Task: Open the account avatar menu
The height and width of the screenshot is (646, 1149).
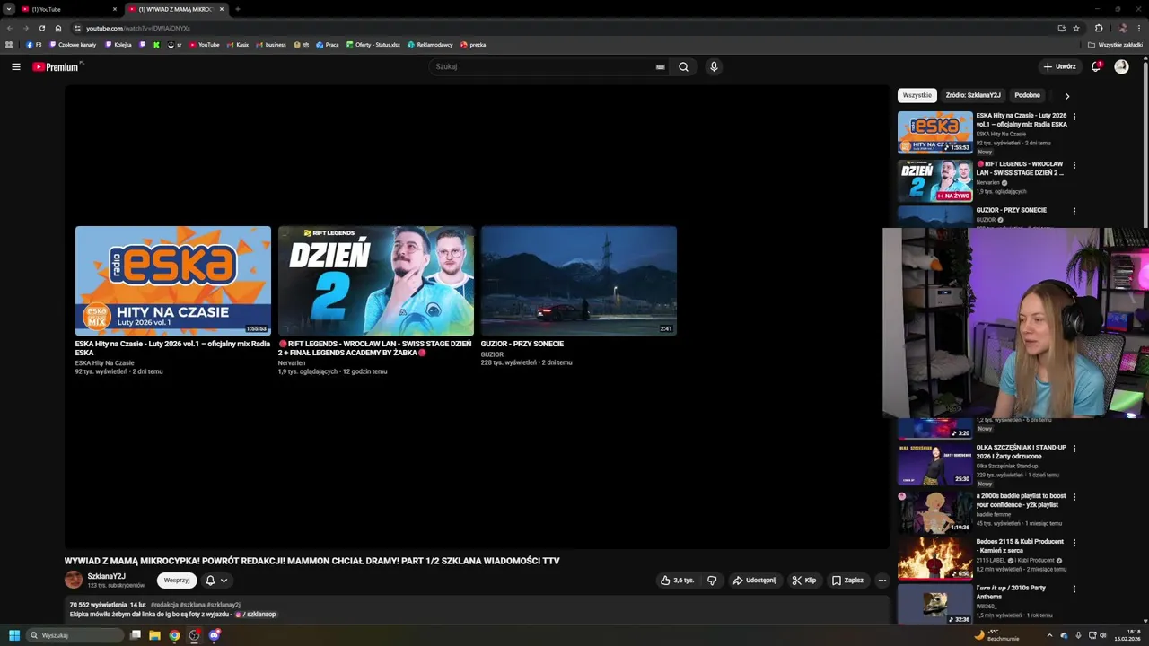Action: (1121, 66)
